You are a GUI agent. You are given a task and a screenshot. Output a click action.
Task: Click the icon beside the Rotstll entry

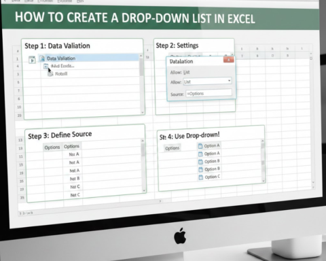[51, 73]
